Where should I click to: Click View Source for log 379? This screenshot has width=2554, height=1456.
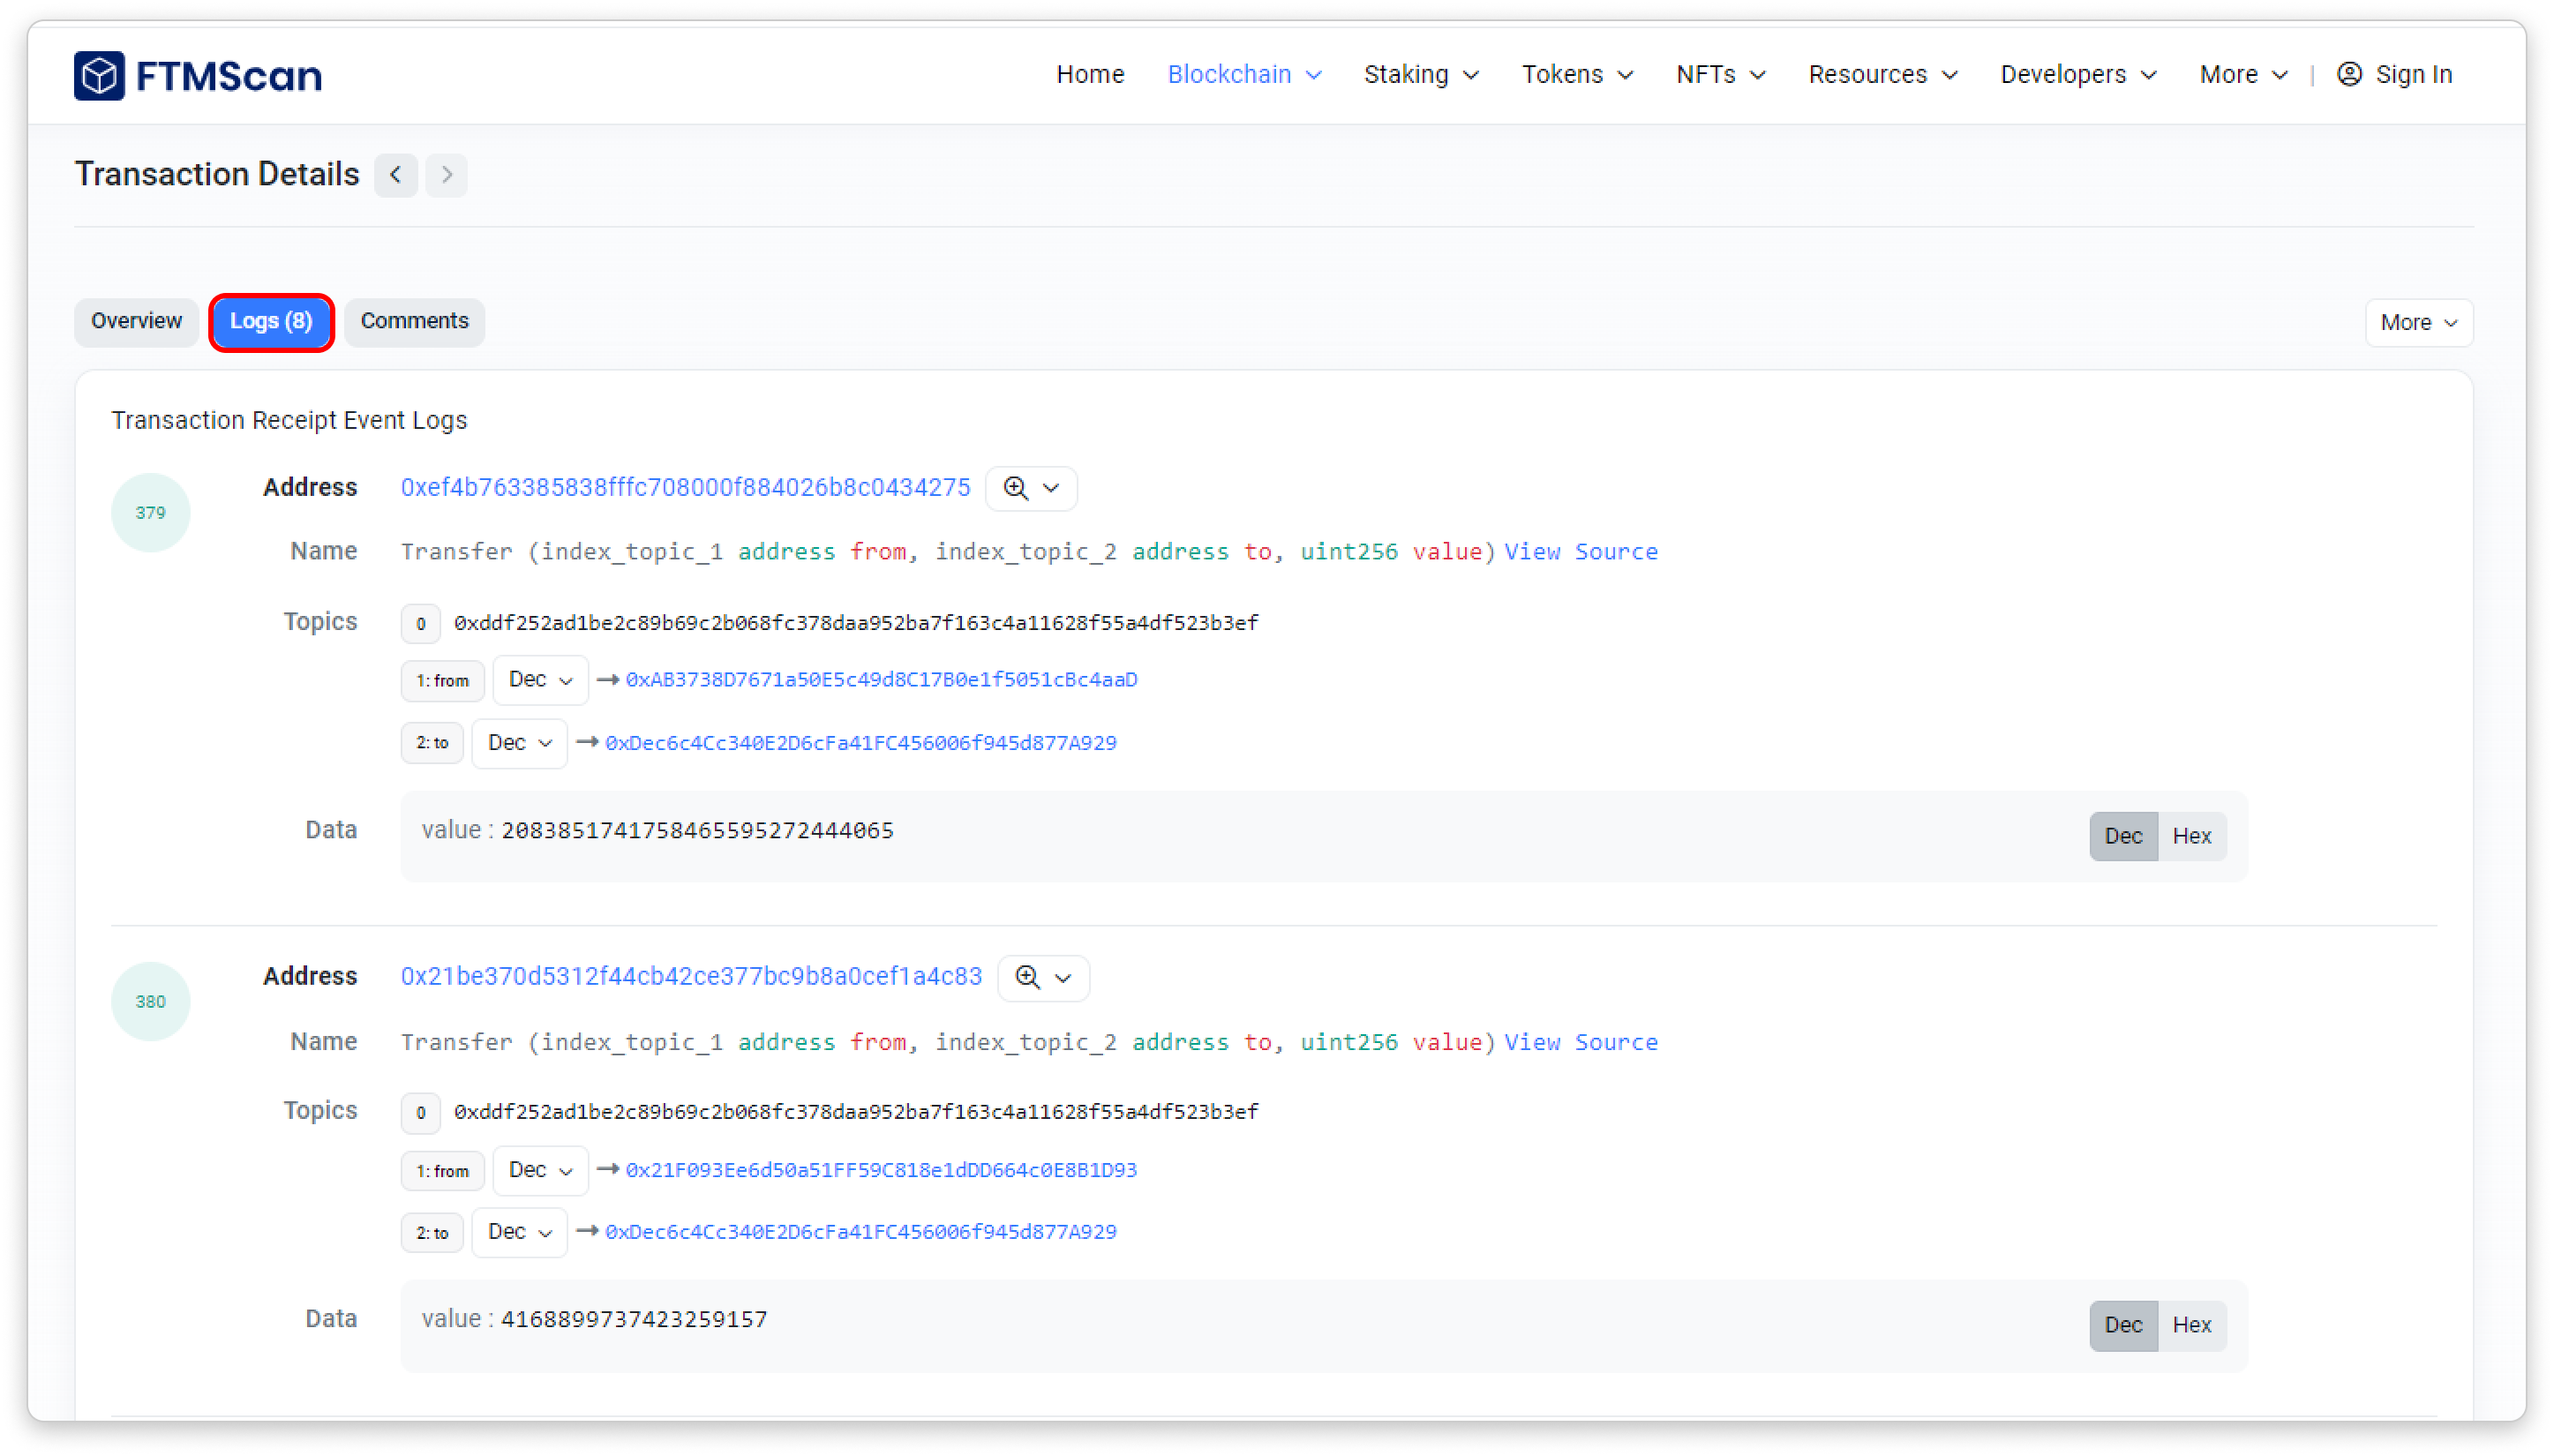click(1581, 551)
